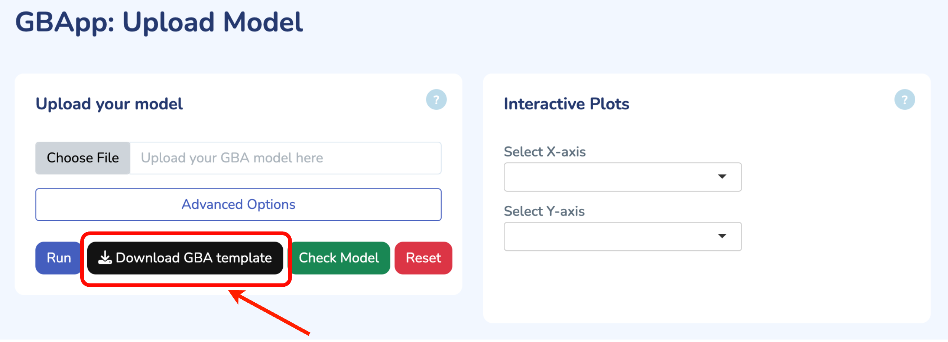
Task: Click the GBA model upload field
Action: [285, 158]
